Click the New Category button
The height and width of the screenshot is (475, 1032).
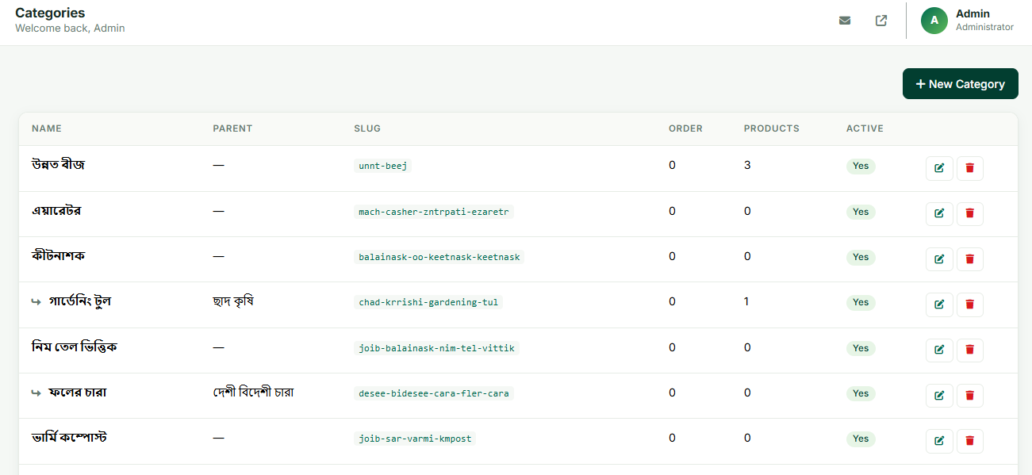(x=961, y=84)
